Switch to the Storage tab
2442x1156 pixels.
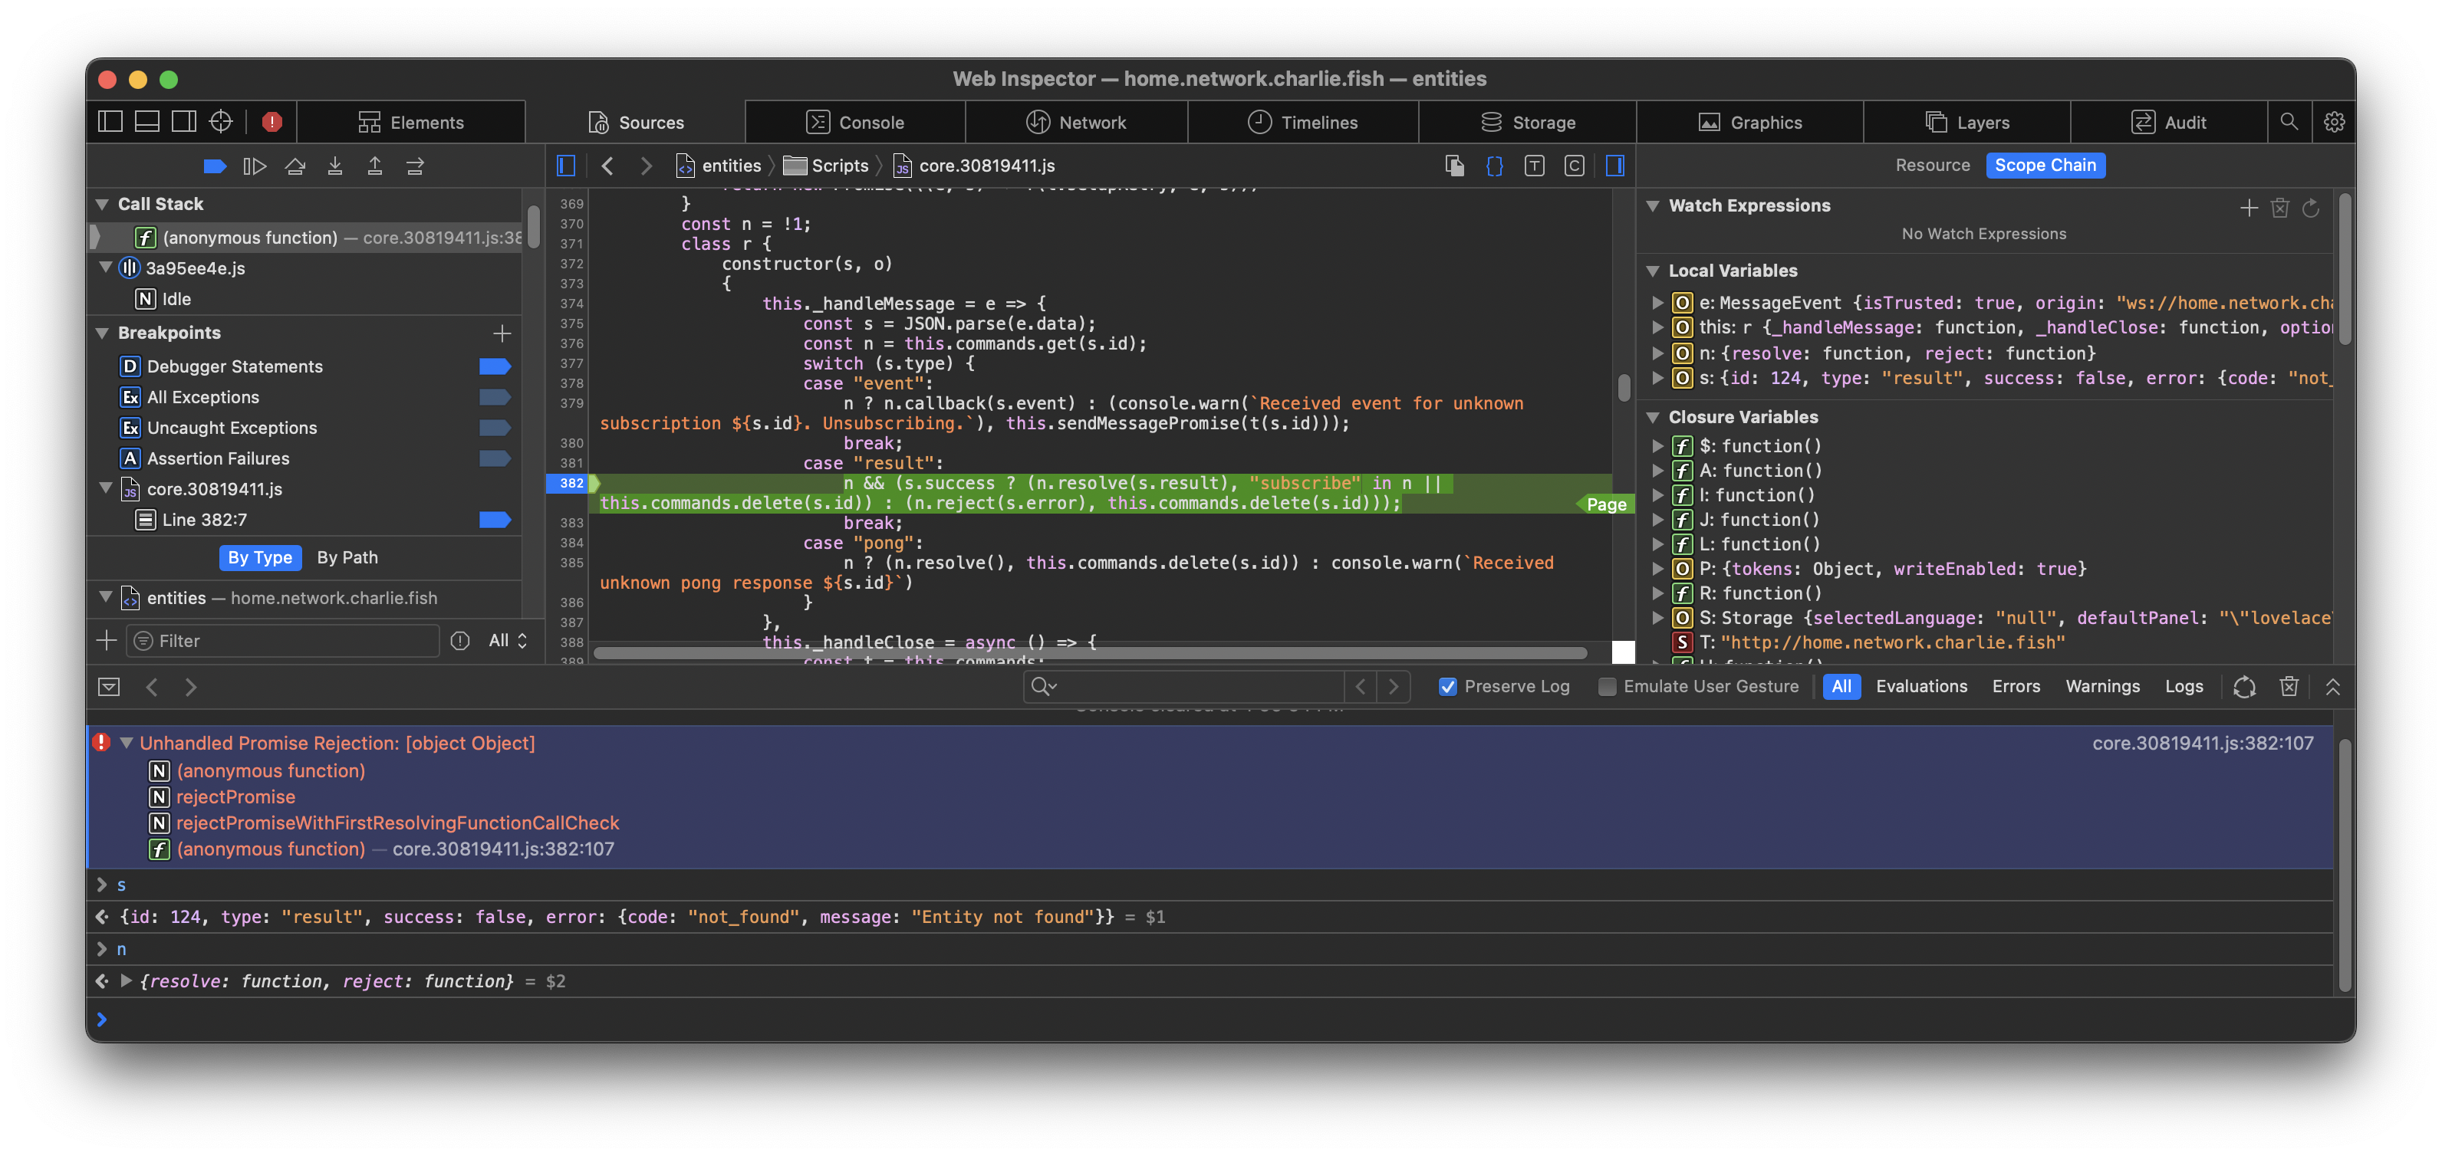[1527, 122]
